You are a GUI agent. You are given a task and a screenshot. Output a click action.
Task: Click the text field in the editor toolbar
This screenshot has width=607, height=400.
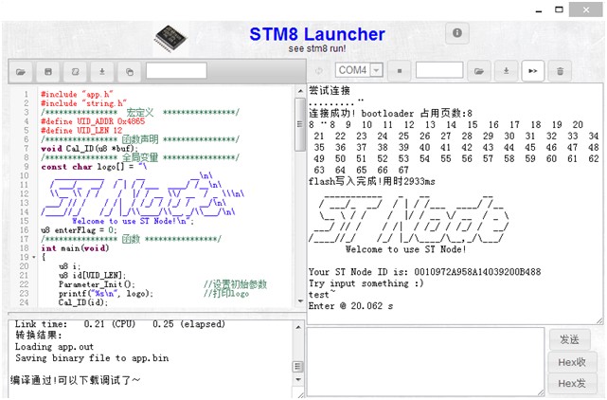176,71
